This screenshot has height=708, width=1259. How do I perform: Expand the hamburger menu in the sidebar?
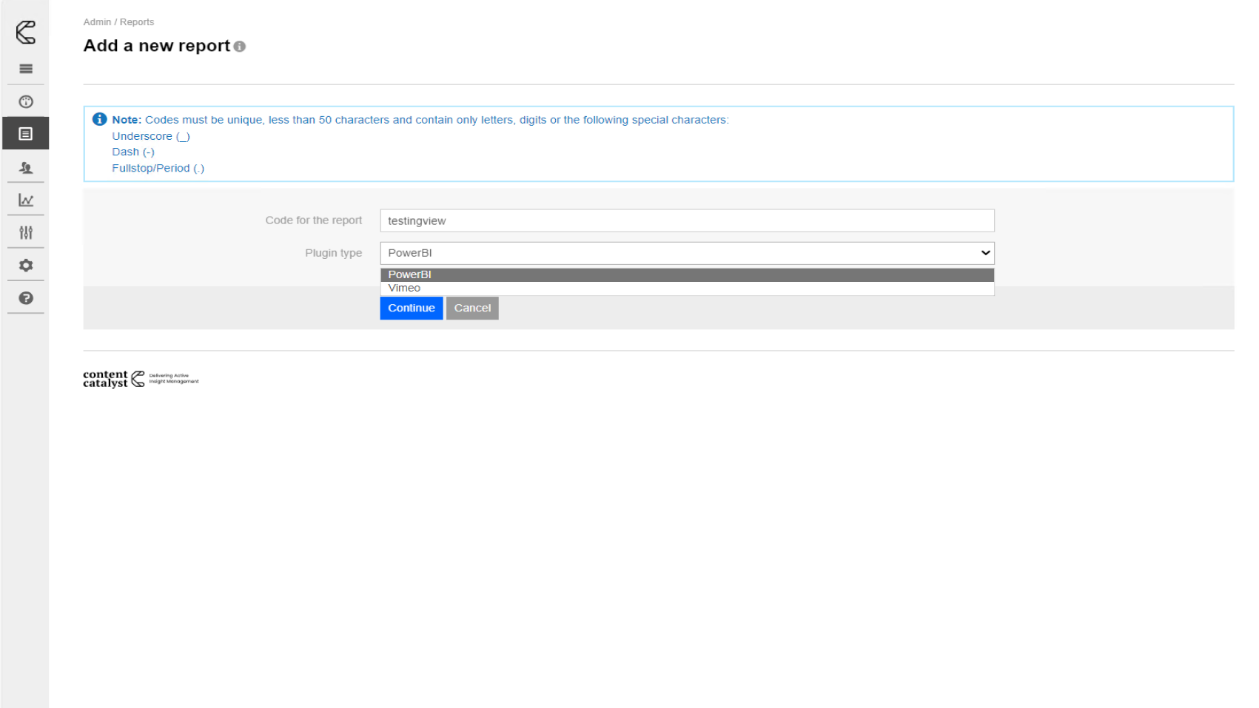tap(26, 69)
